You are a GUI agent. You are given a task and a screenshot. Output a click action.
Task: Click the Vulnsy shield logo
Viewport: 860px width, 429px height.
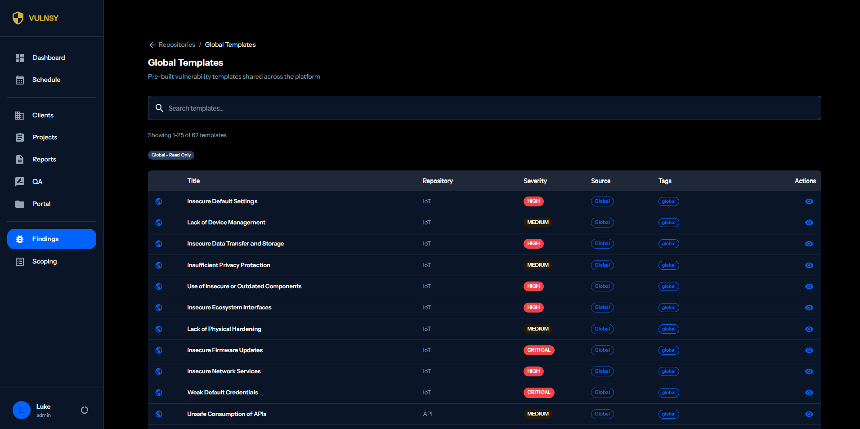pos(18,18)
